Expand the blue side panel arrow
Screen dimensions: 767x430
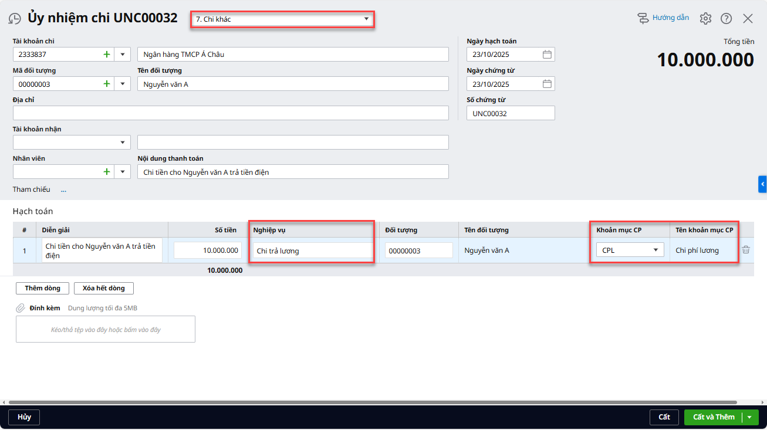tap(762, 184)
